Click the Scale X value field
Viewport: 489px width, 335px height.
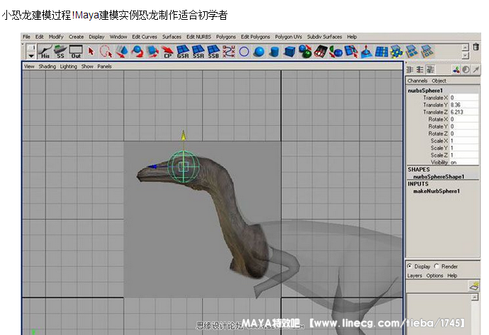463,141
